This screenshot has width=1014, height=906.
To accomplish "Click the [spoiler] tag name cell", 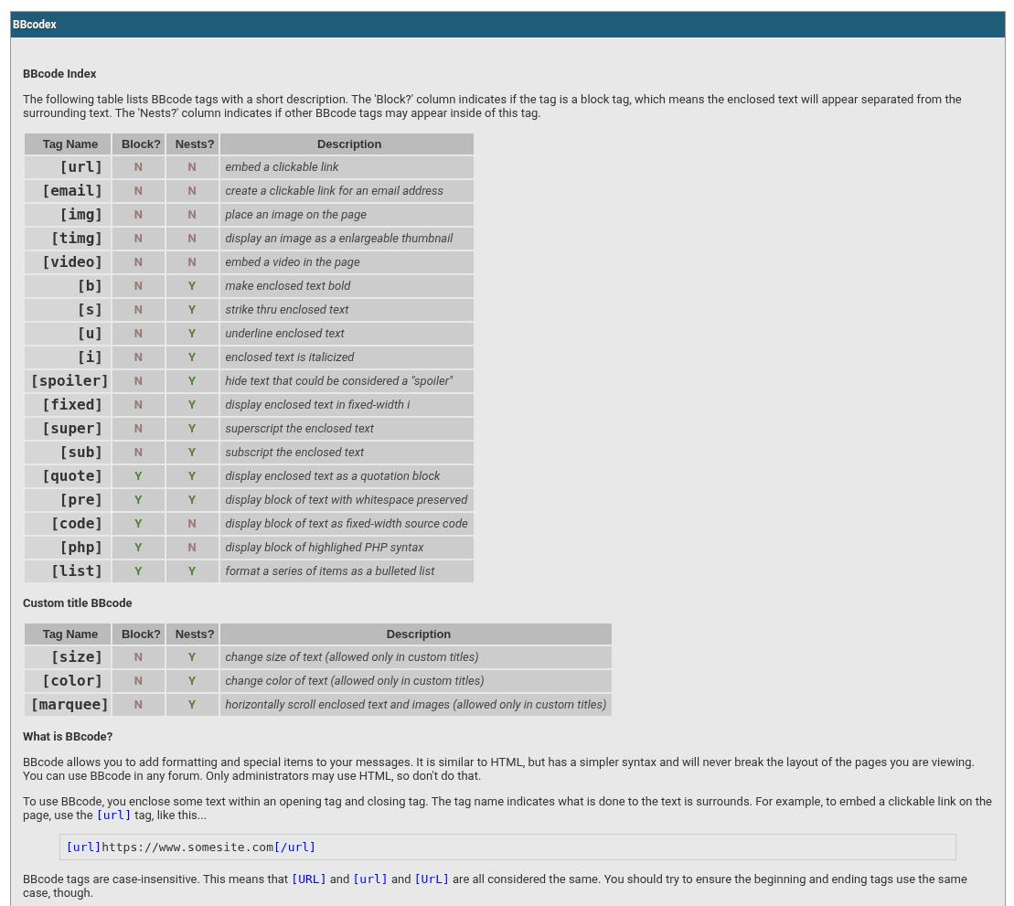I will [68, 381].
